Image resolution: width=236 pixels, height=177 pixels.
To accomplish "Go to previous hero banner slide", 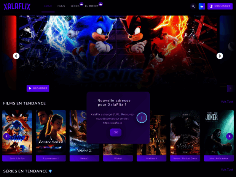I will (x=16, y=56).
